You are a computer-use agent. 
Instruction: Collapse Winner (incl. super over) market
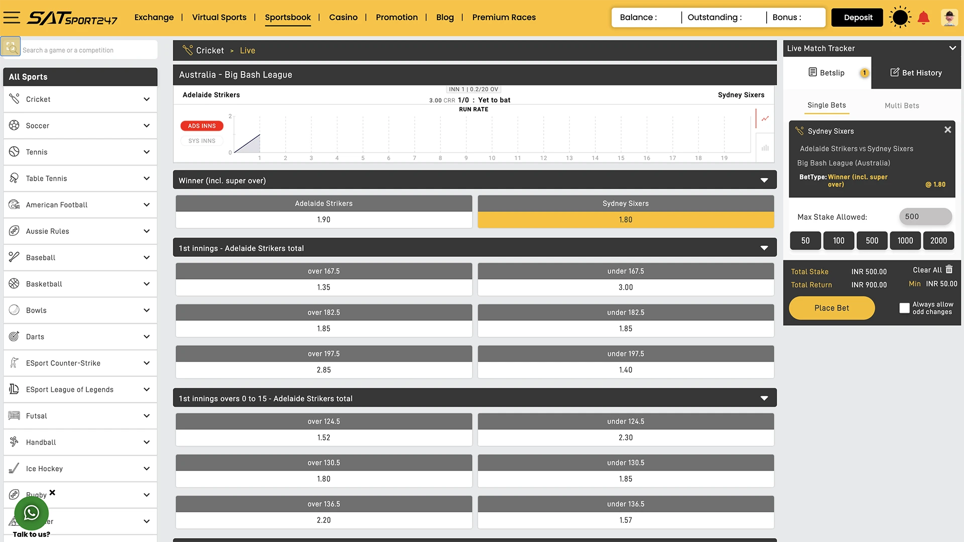click(x=764, y=181)
